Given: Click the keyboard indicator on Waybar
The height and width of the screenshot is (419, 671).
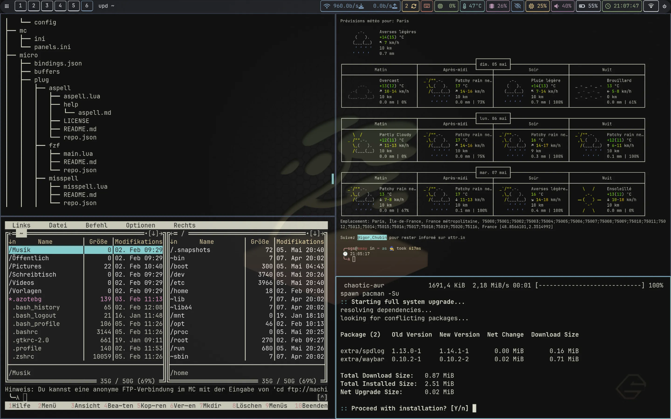Looking at the screenshot, I should (427, 6).
